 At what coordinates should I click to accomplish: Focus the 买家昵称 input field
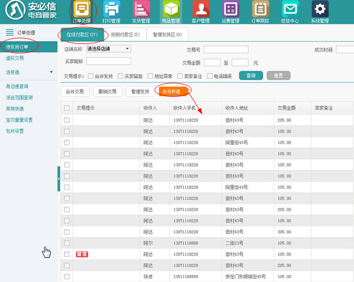tap(108, 61)
